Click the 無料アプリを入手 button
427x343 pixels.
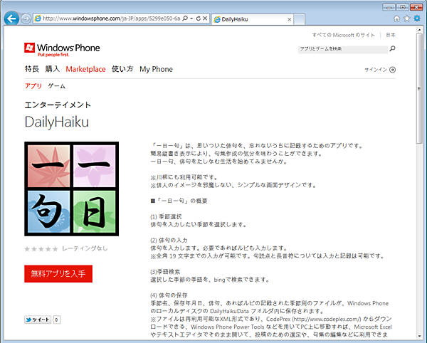pos(58,273)
